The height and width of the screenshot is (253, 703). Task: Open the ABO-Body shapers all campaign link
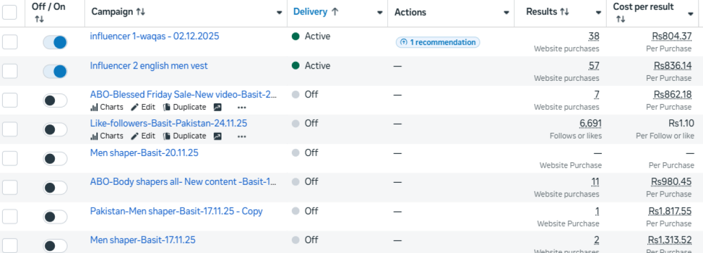pos(183,182)
